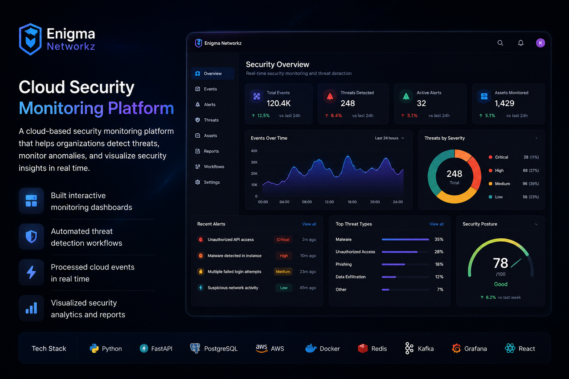Expand the Security Posture chevron
Viewport: 569px width, 379px height.
[x=536, y=224]
